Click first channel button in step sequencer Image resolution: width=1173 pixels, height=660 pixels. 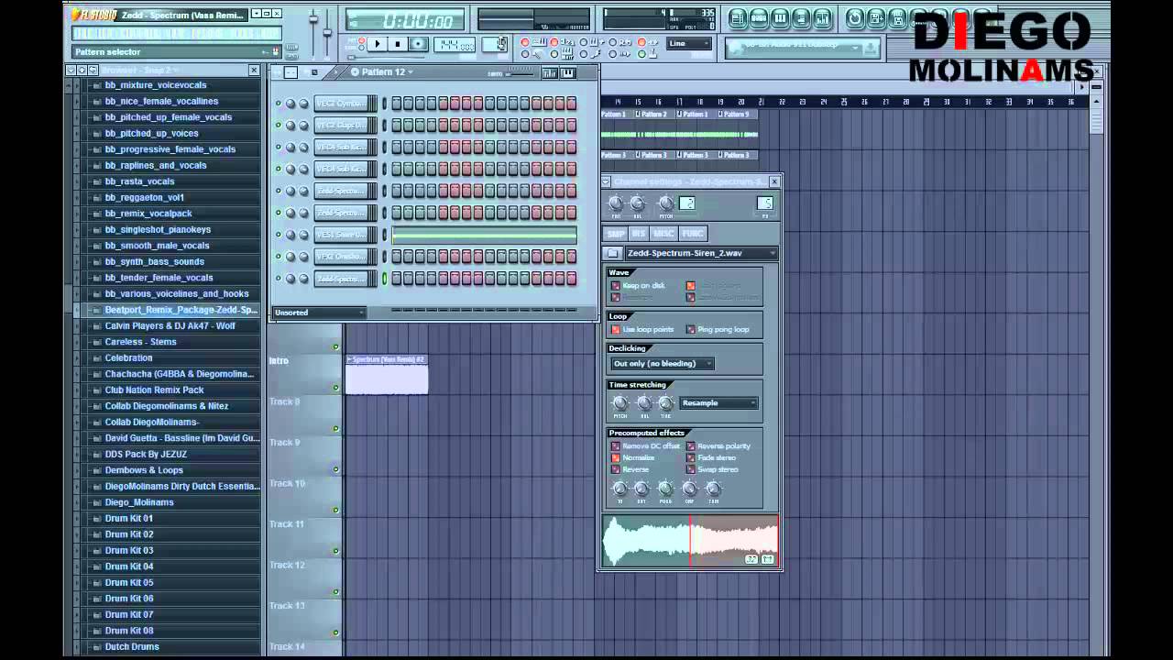(x=344, y=104)
